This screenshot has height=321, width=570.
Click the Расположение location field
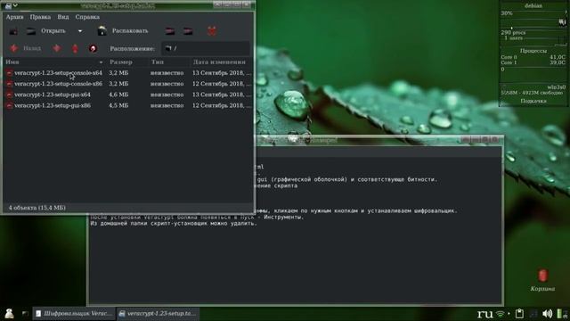tap(206, 48)
